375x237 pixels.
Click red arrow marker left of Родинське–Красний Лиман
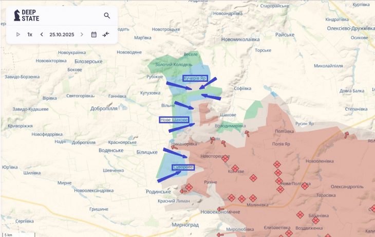(x=183, y=191)
